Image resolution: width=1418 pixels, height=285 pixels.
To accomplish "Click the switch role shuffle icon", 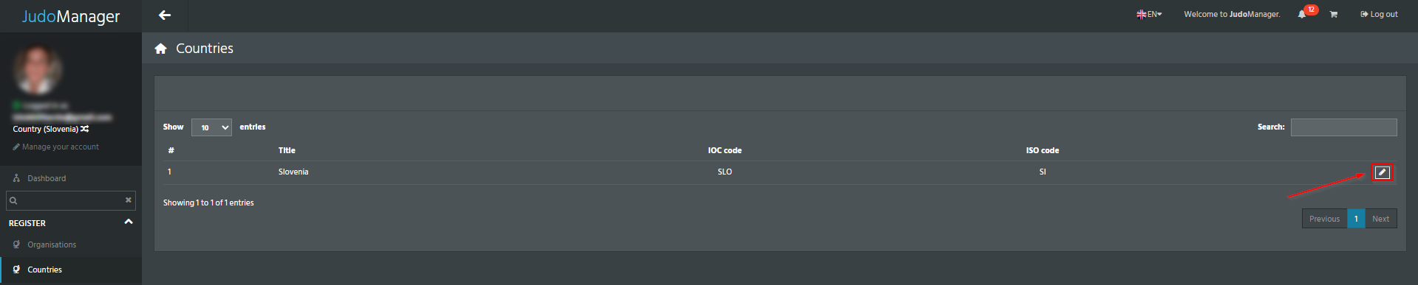I will [x=85, y=129].
